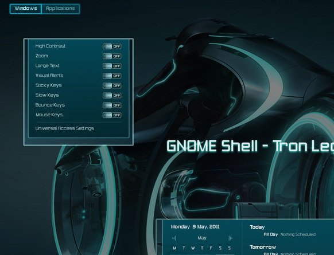Screen dimensions: 334x255
Task: Click Today's Nothing Scheduled entry
Action: (298, 234)
